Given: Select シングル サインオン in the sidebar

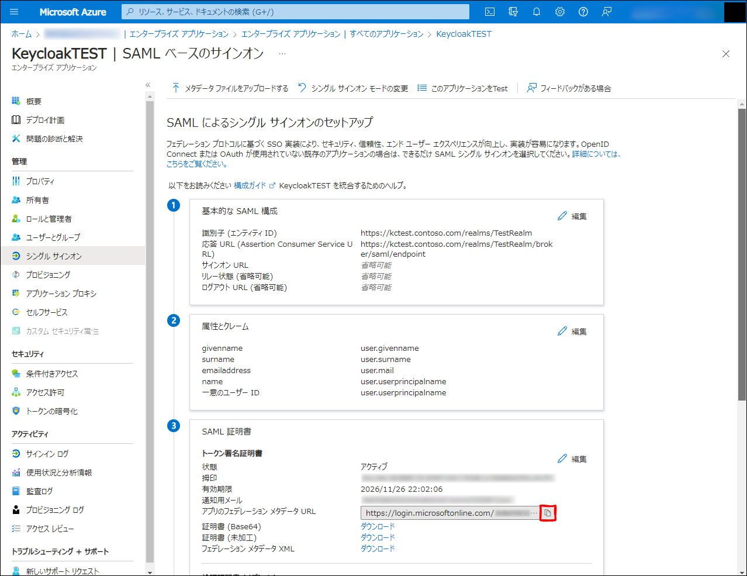Looking at the screenshot, I should pyautogui.click(x=54, y=256).
